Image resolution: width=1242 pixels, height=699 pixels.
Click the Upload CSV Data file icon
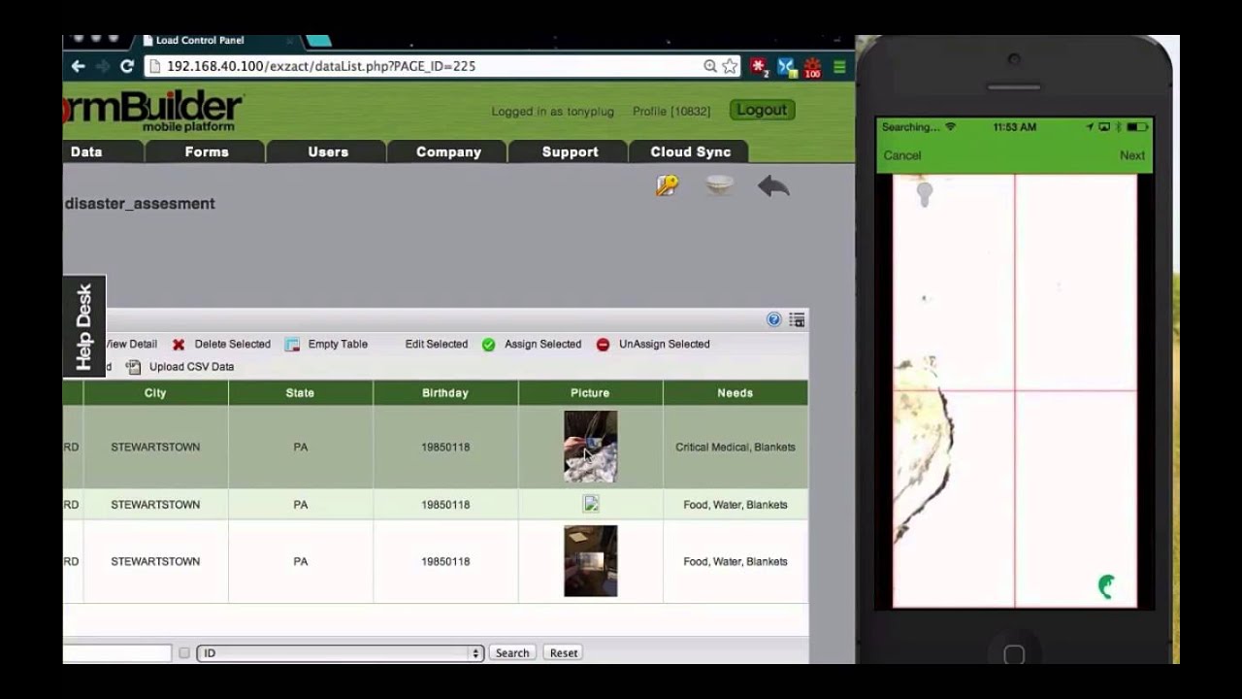coord(133,367)
